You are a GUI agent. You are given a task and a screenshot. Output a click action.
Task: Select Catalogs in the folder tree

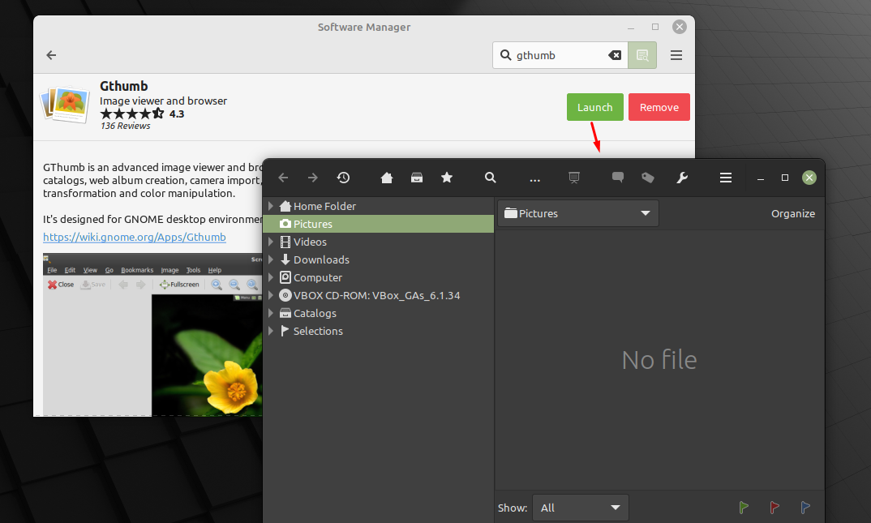click(x=378, y=312)
